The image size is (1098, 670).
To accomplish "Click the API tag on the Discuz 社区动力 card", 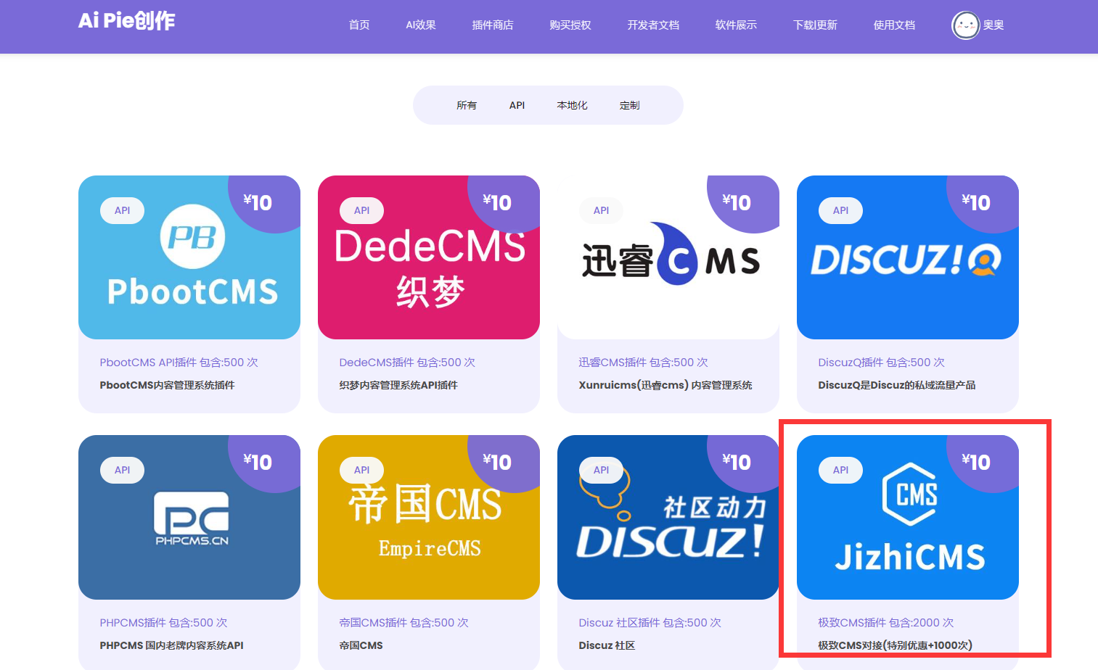I will (601, 470).
